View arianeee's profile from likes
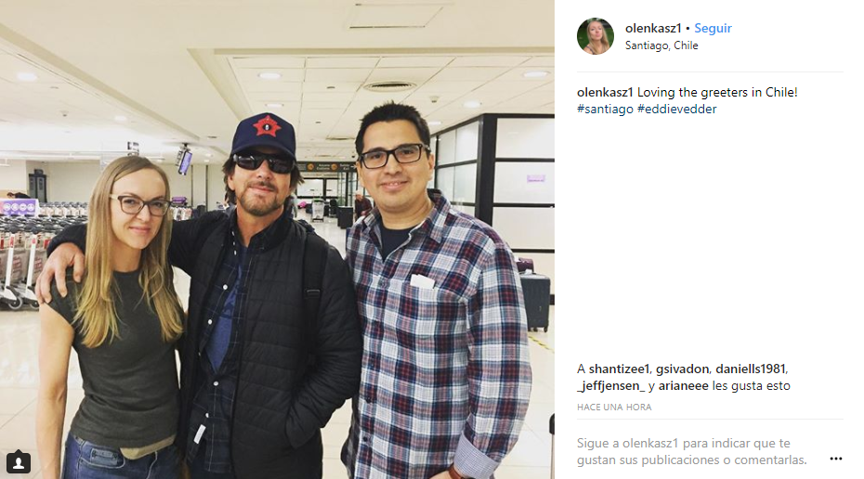 coord(684,386)
